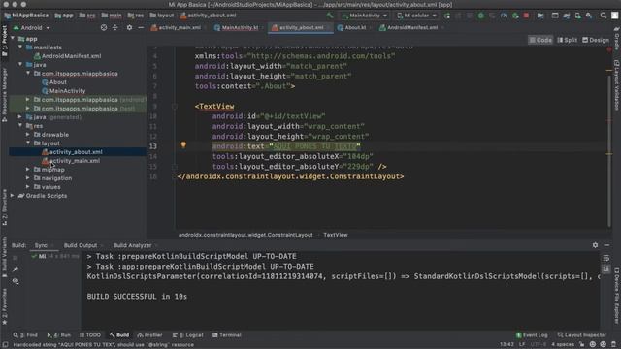Click Attach Debugger to Android Process icon
This screenshot has height=349, width=621.
click(515, 16)
